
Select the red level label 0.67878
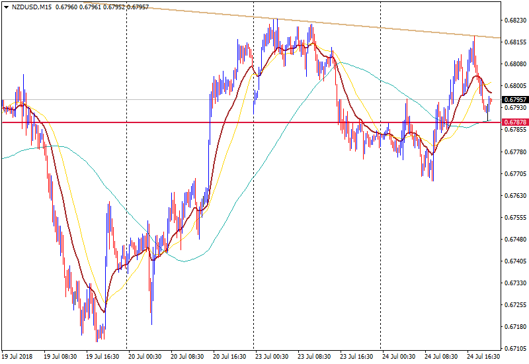click(x=515, y=122)
